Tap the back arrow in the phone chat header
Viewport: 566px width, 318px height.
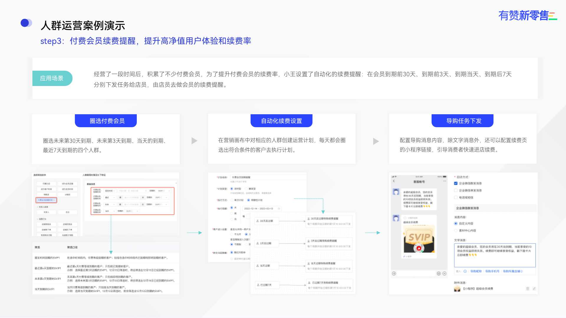(x=394, y=181)
